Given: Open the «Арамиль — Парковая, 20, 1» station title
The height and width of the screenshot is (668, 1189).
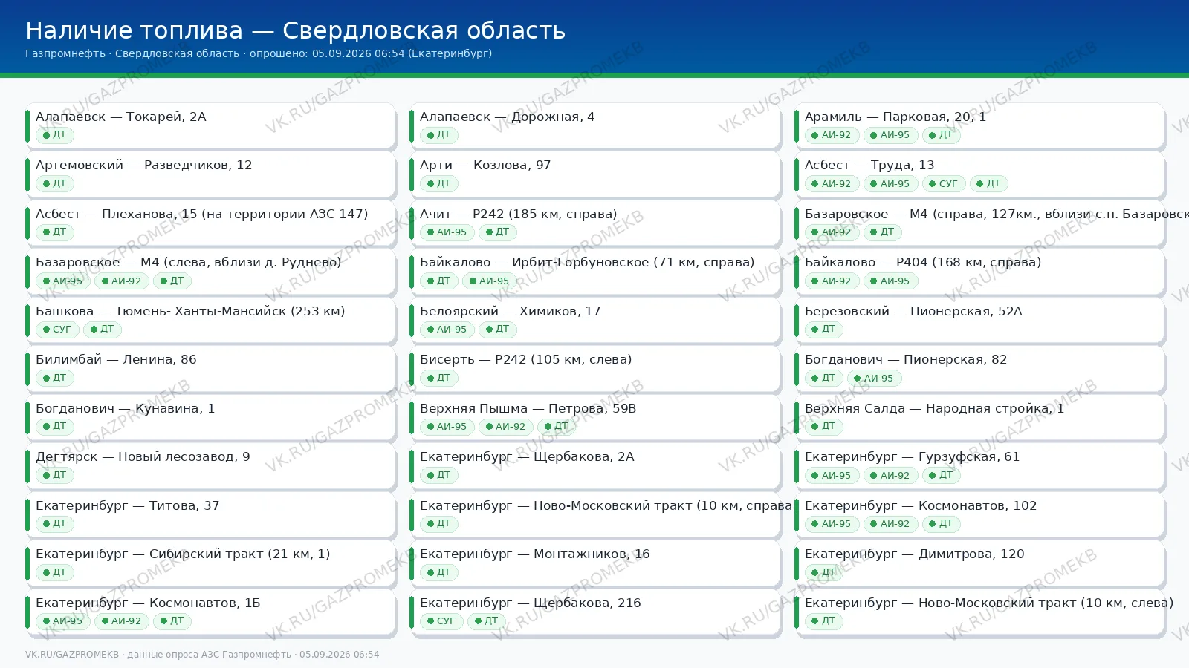Looking at the screenshot, I should point(895,117).
